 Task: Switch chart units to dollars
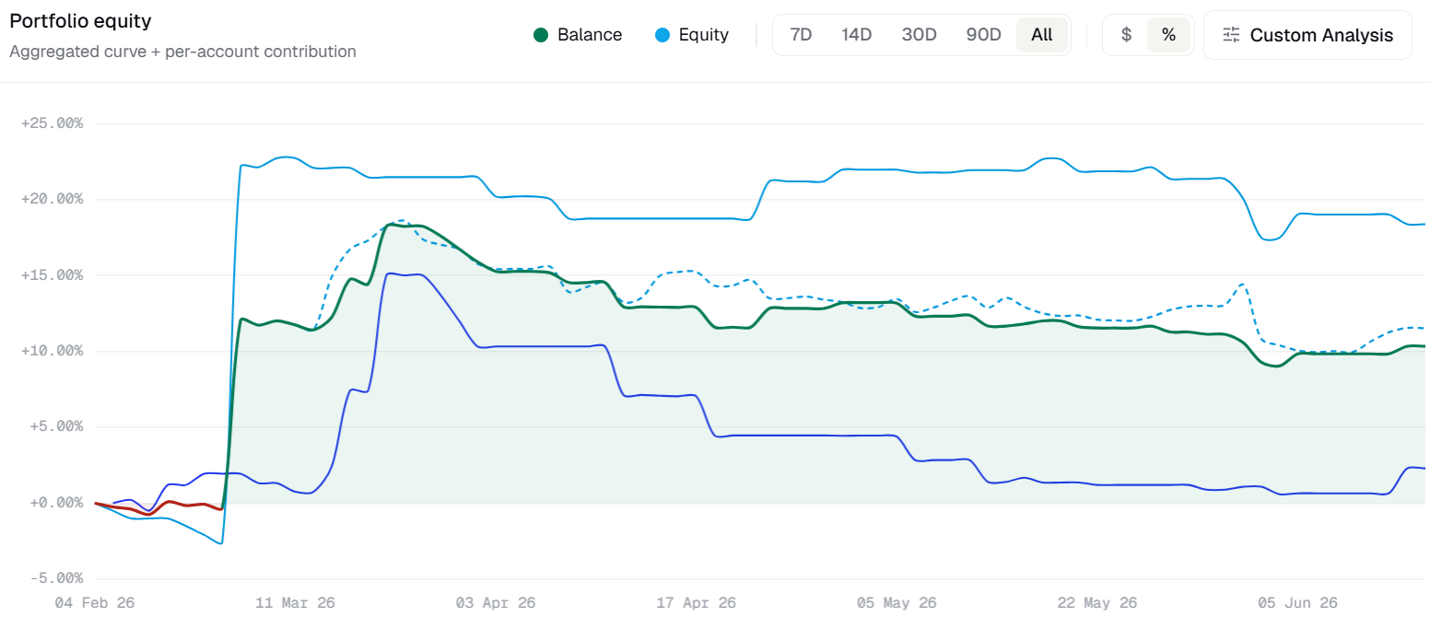pyautogui.click(x=1126, y=35)
